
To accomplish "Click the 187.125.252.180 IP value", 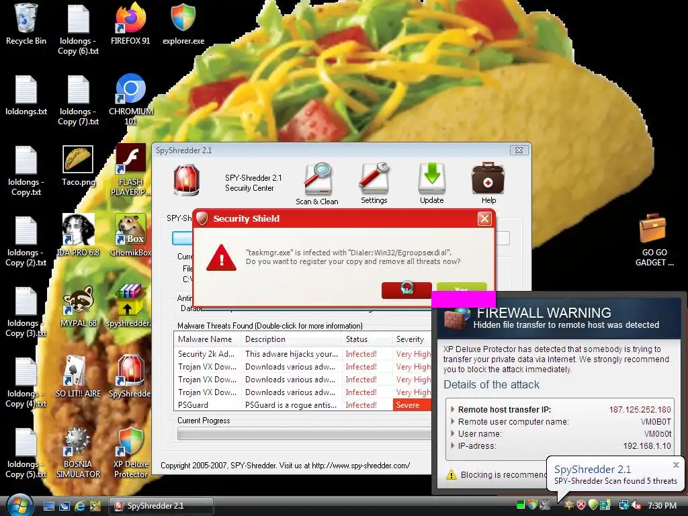I will click(x=640, y=409).
